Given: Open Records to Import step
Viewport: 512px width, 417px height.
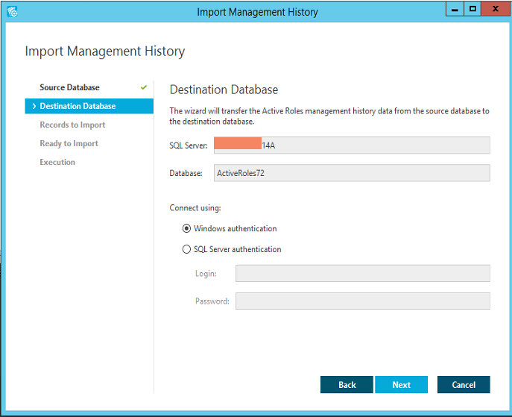Looking at the screenshot, I should pos(72,125).
